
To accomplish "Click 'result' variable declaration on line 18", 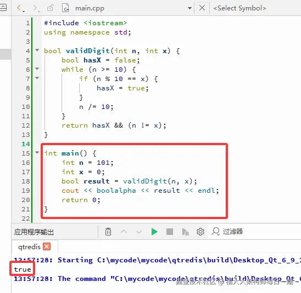I will click(x=97, y=181).
